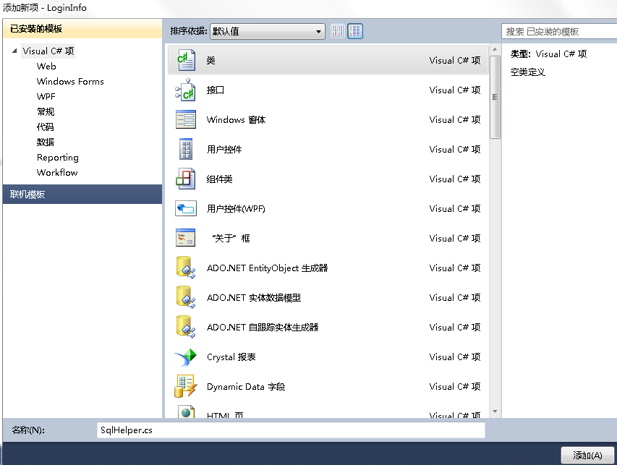The image size is (617, 465).
Task: Choose the WPF template category
Action: coord(46,96)
